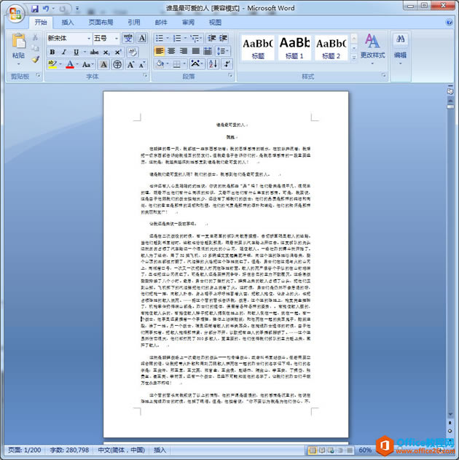459x460 pixels.
Task: Open Word help
Action: click(449, 23)
